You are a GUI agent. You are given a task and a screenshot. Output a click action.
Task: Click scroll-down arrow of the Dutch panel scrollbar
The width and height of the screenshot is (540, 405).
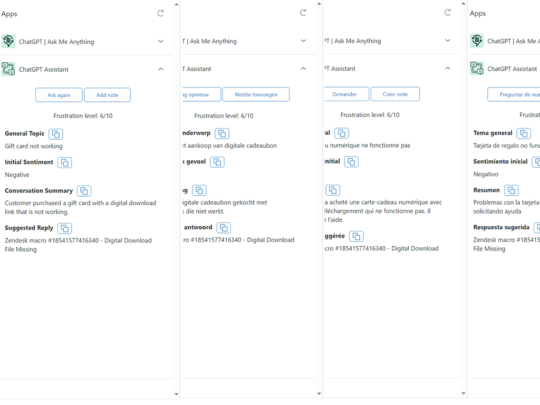coord(319,393)
